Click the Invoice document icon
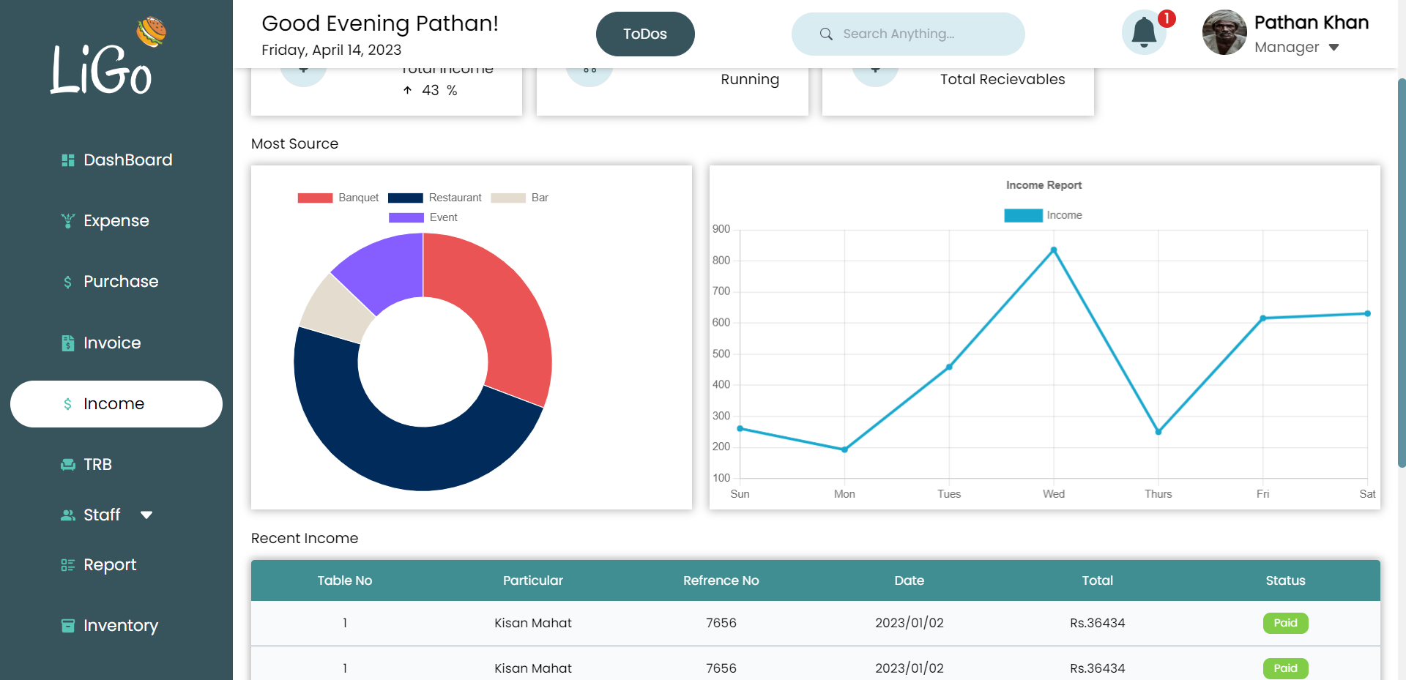1406x680 pixels. coord(68,343)
